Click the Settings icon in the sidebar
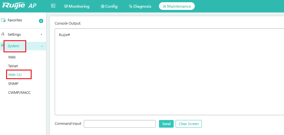 coord(3,34)
